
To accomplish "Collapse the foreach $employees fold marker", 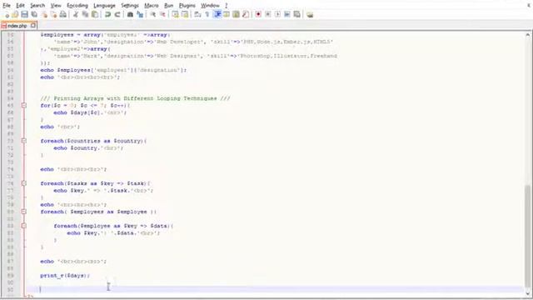I will click(24, 212).
